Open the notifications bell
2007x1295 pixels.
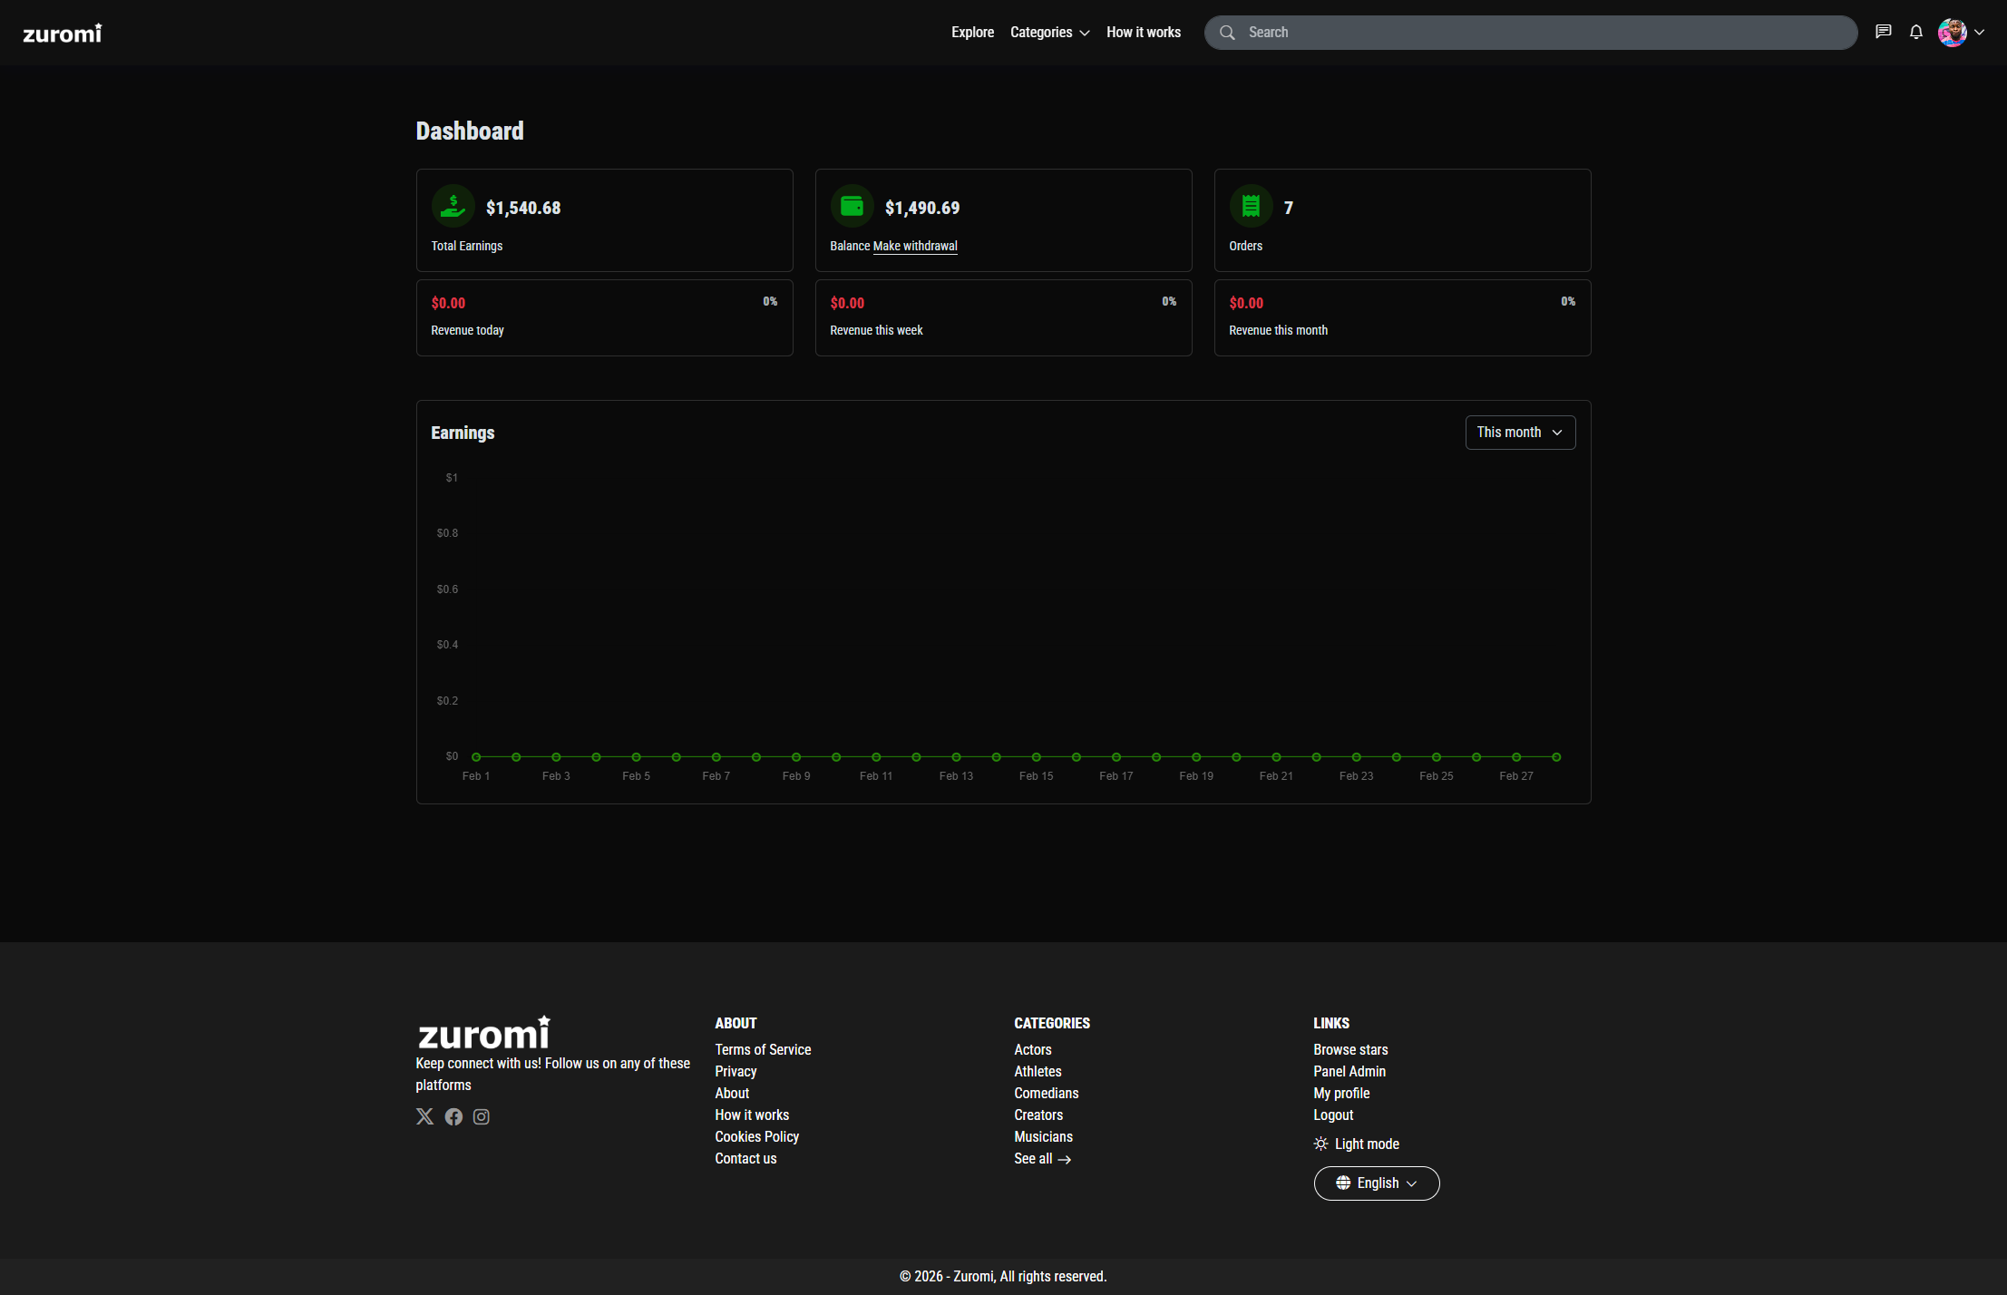point(1916,32)
